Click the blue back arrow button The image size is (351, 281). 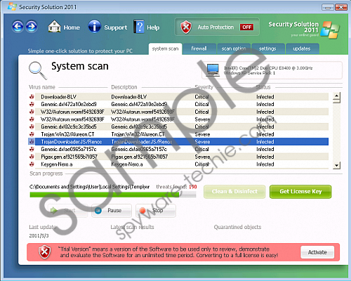click(x=18, y=27)
